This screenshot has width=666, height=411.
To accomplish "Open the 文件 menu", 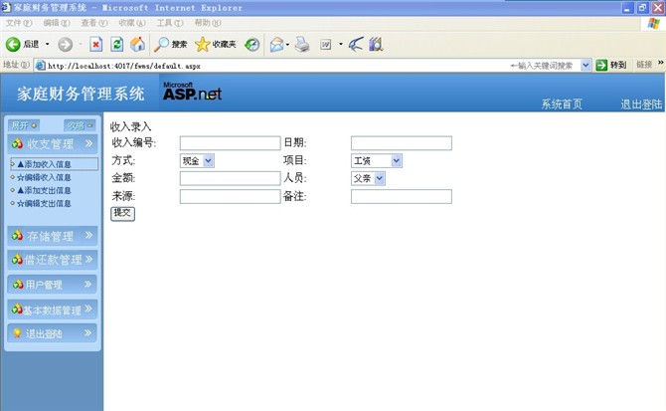I will point(19,23).
